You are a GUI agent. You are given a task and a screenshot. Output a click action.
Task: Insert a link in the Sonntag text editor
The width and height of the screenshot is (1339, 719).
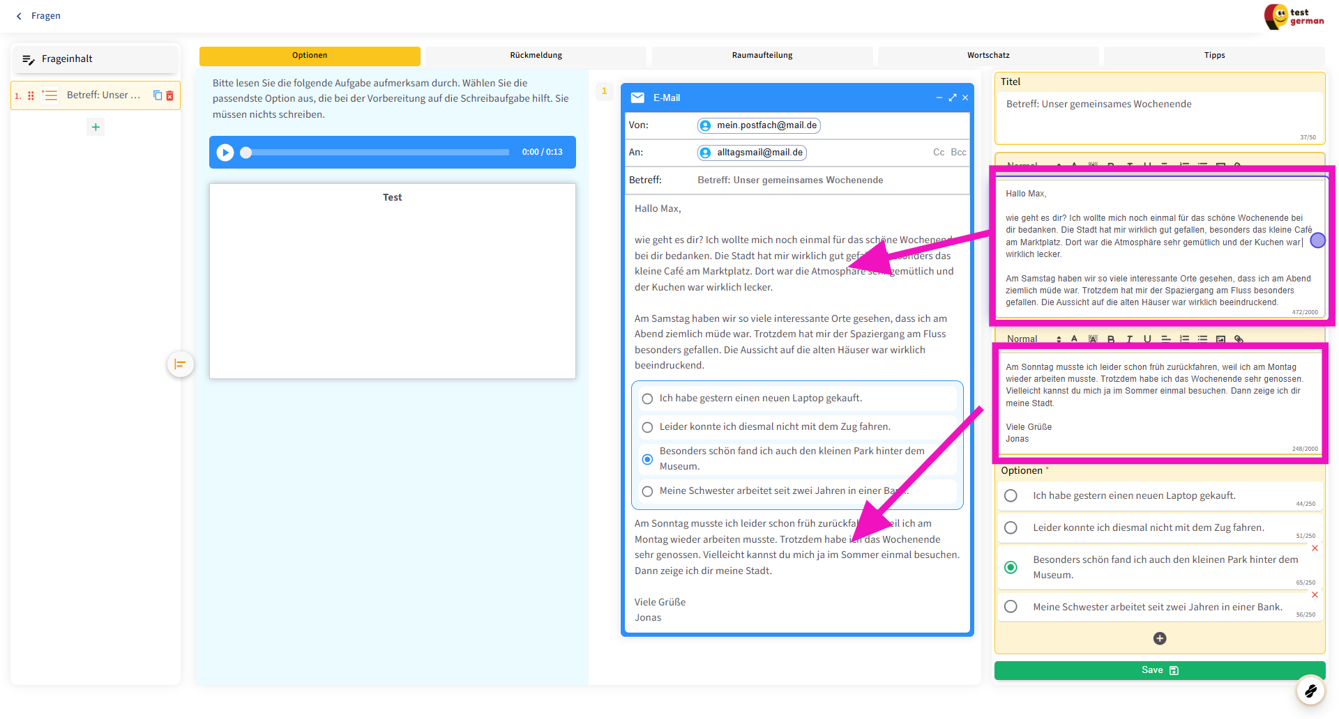click(x=1239, y=339)
